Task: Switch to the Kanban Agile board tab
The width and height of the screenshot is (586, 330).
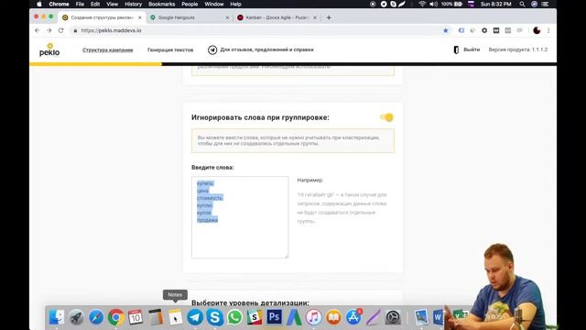Action: pos(277,17)
